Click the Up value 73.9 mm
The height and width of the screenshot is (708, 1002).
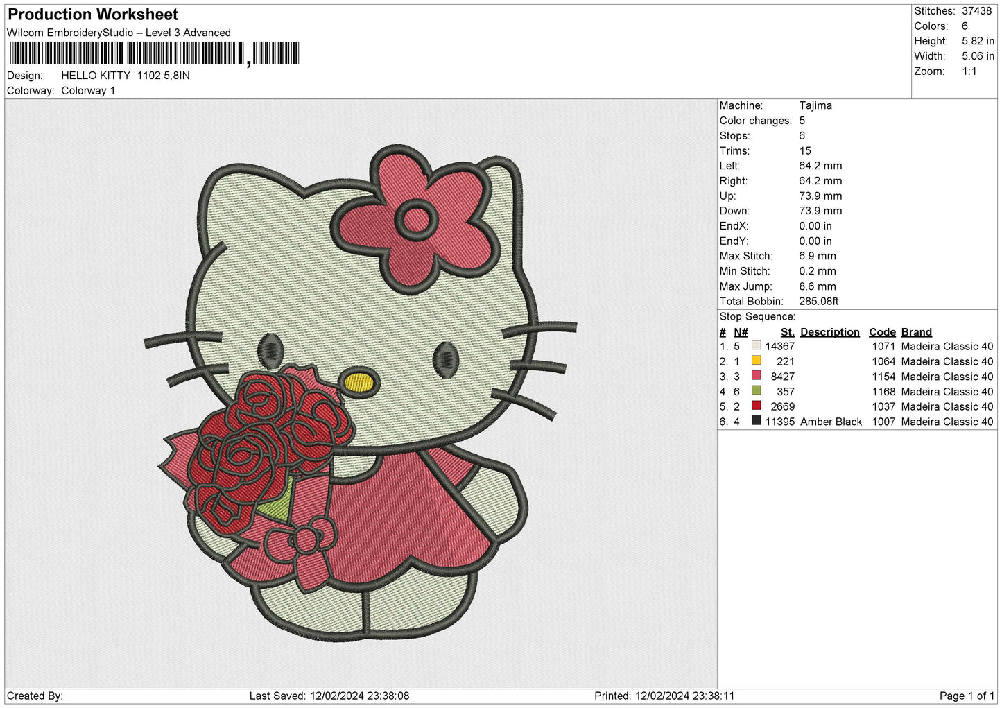pyautogui.click(x=820, y=196)
